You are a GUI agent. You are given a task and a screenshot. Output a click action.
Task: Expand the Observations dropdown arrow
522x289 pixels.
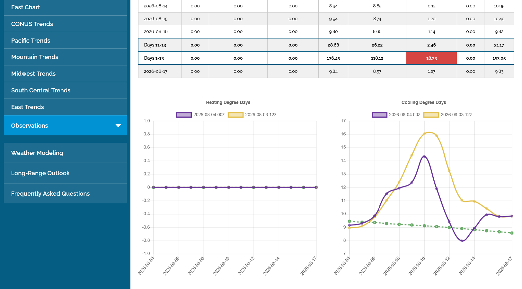[118, 126]
